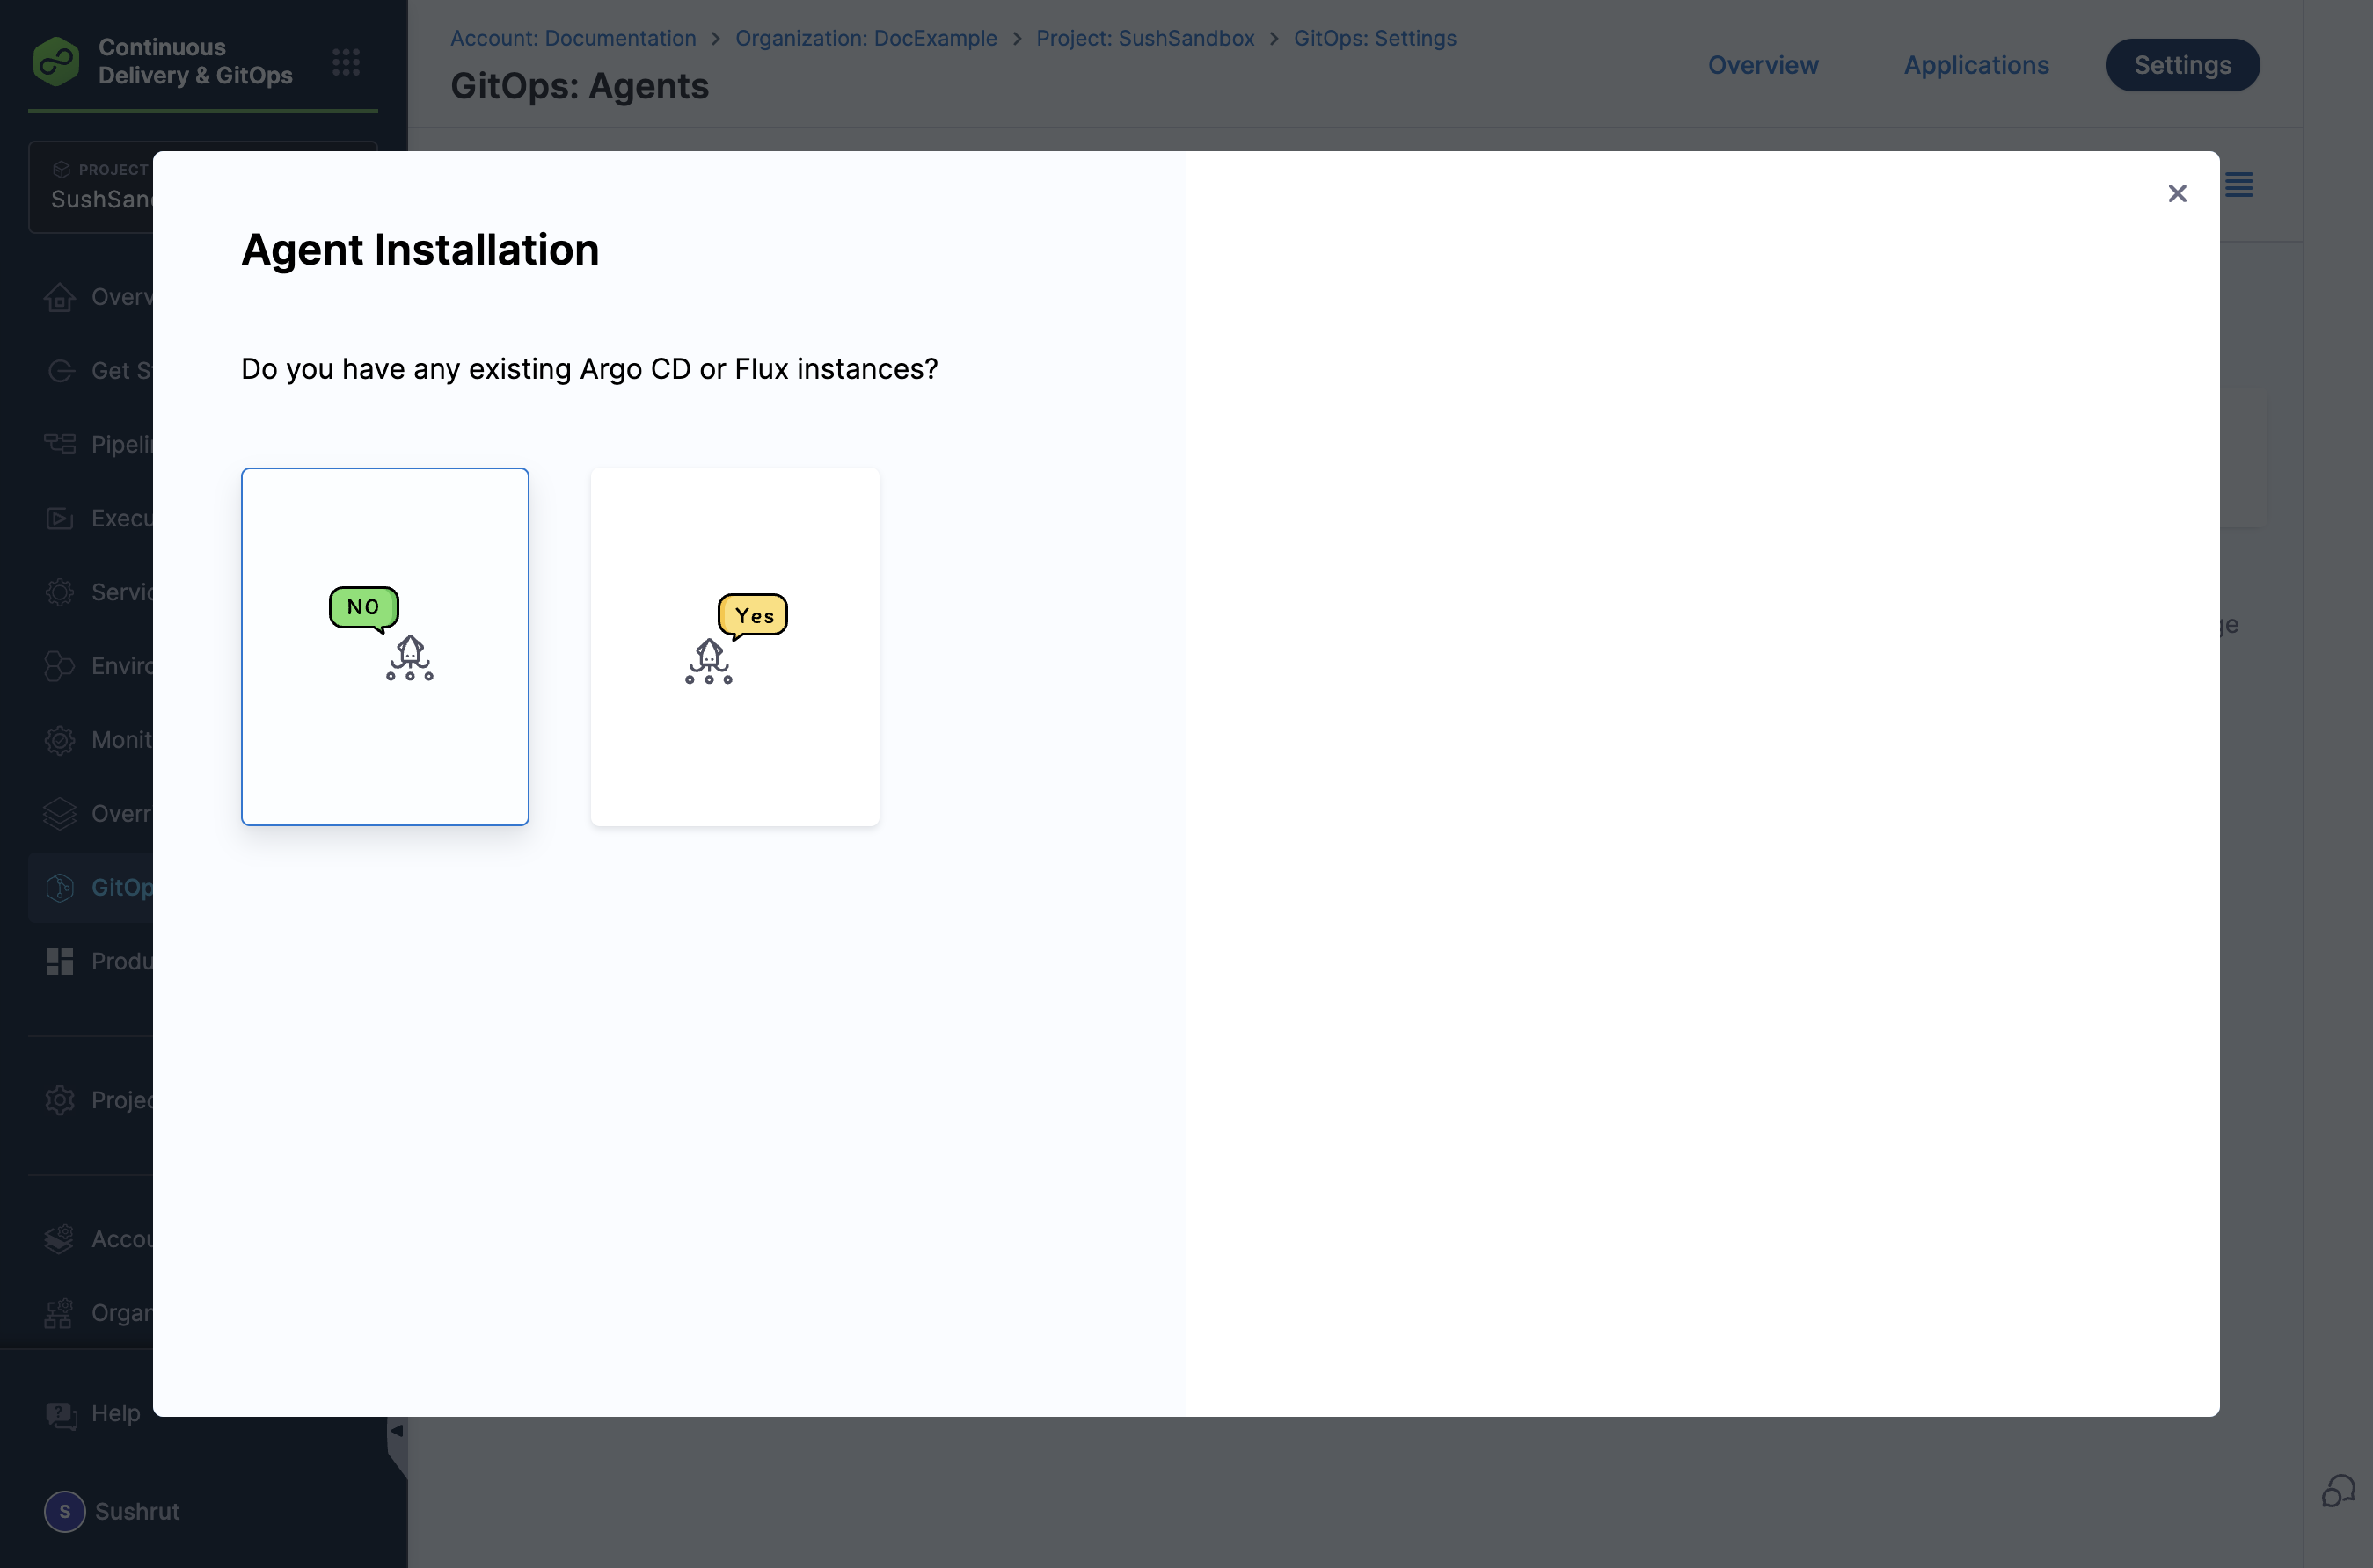Image resolution: width=2373 pixels, height=1568 pixels.
Task: Open the Services sidebar icon
Action: coord(60,592)
